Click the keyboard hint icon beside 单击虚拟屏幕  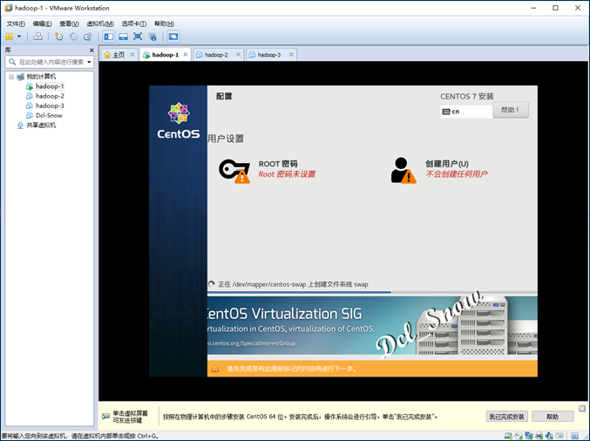[x=105, y=417]
